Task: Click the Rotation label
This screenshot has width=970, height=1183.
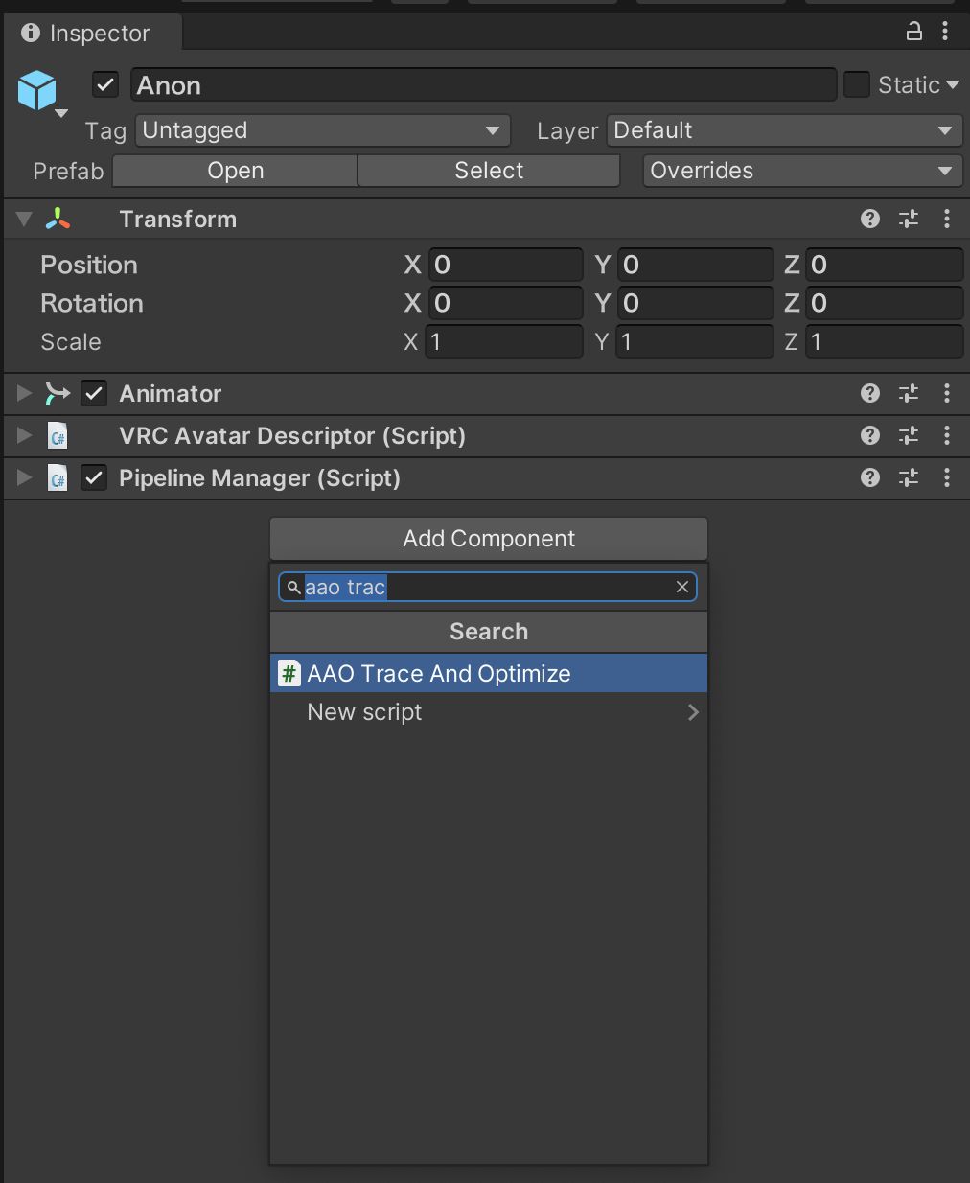Action: [92, 303]
